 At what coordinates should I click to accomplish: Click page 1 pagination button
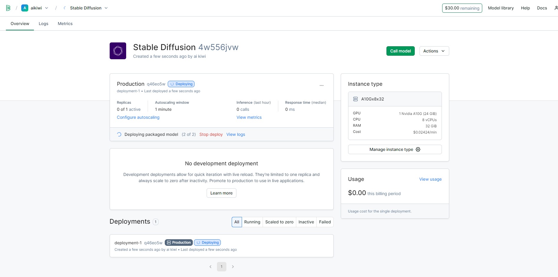222,267
